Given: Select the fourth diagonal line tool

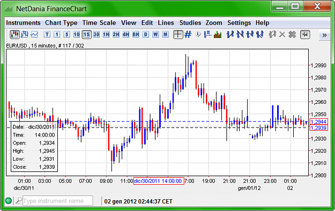Looking at the screenshot, I should [260, 34].
